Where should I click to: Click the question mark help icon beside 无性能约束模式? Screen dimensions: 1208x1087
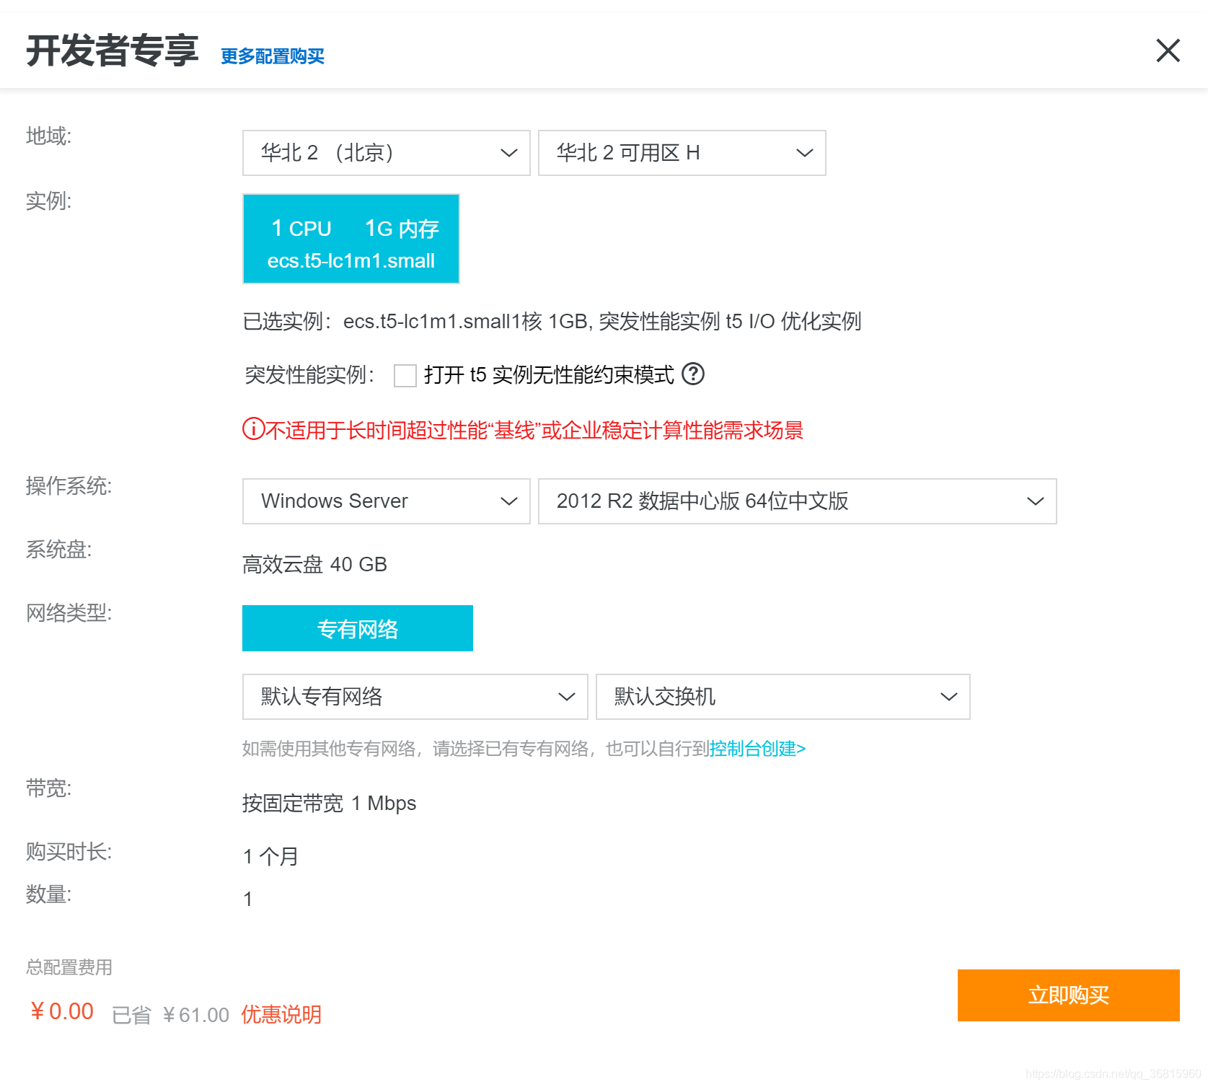click(x=694, y=375)
